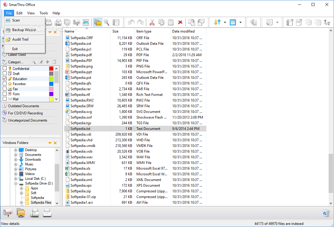This screenshot has height=227, width=334.
Task: Close the Windows Folders panel with the orange X
Action: point(55,143)
